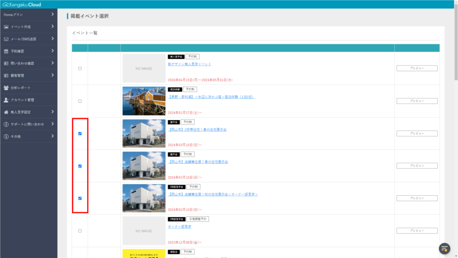Click the orange lakeside cabin thumbnail
Viewport: 458px width, 258px height.
click(144, 101)
